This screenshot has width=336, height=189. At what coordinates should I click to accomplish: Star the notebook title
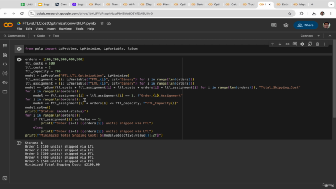102,23
